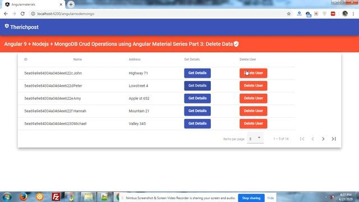
Task: Delete User Amy
Action: 253,98
